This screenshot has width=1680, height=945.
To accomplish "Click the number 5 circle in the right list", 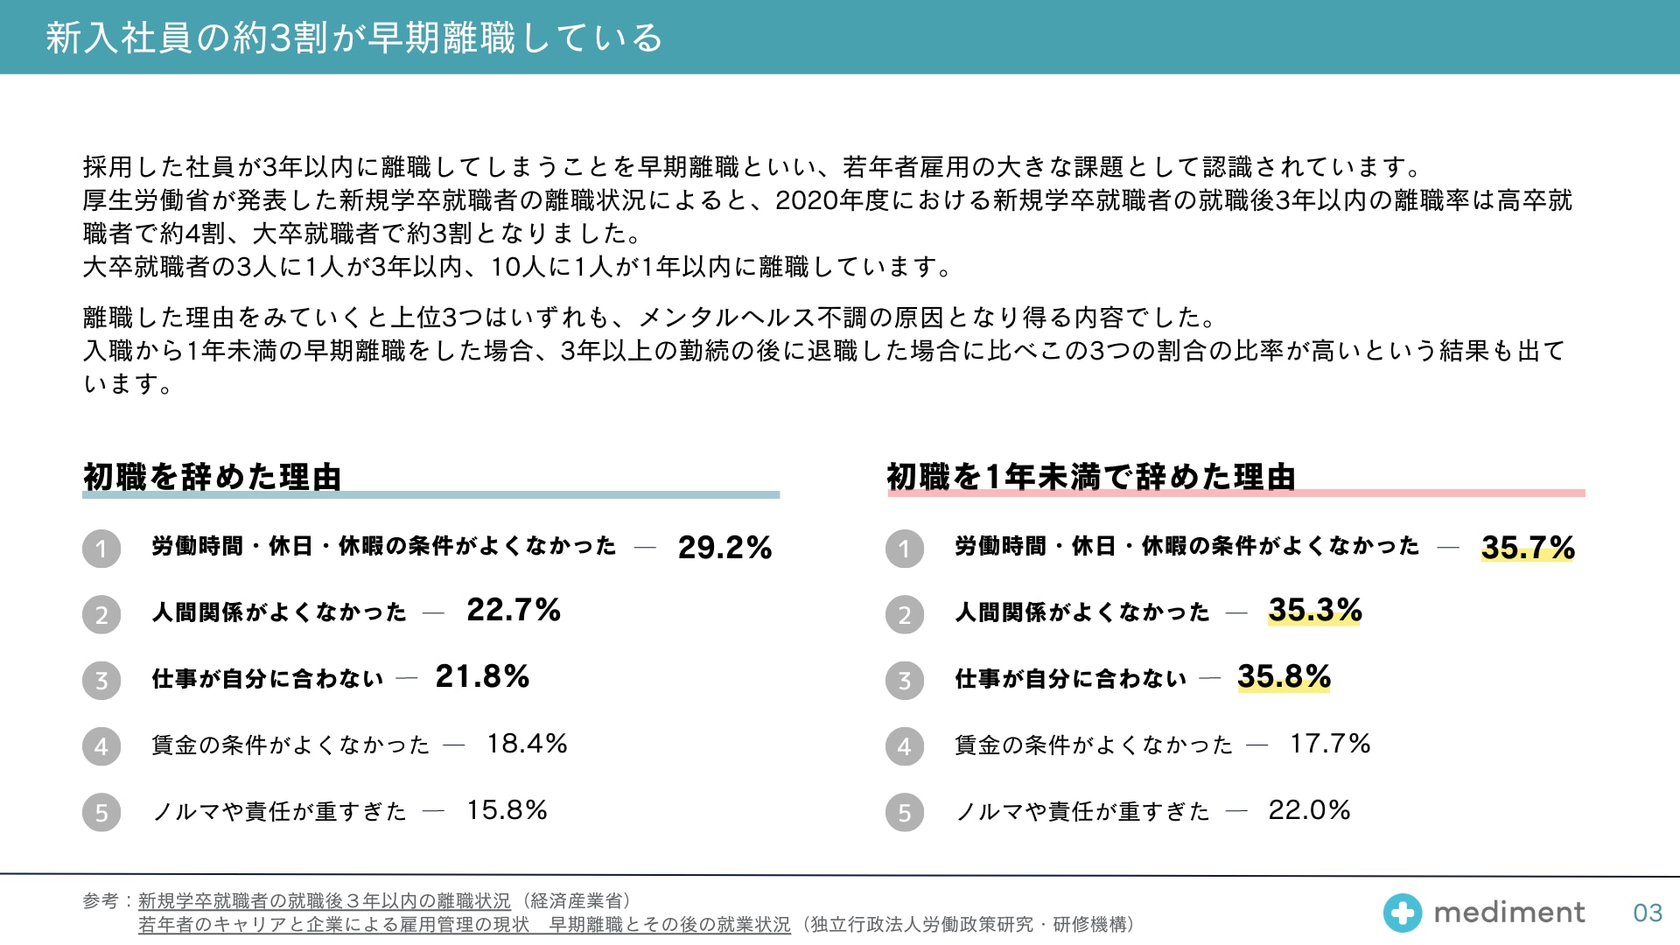I will (x=905, y=812).
